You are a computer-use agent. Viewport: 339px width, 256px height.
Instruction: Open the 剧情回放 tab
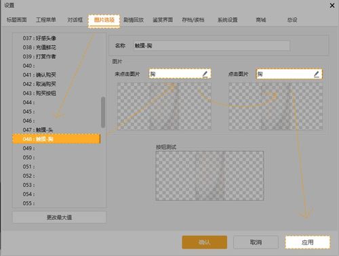click(x=134, y=20)
